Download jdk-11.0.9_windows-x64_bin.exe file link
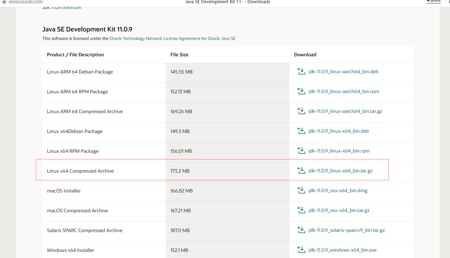Image resolution: width=450 pixels, height=258 pixels. pyautogui.click(x=342, y=250)
